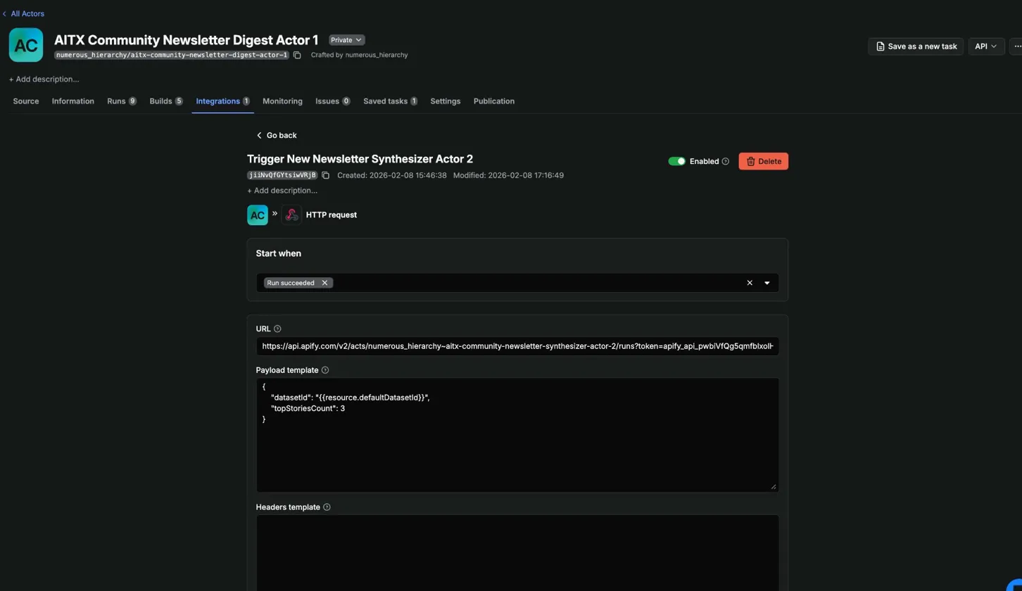Screen dimensions: 1022x591
Task: Disable the integration with the Enabled toggle
Action: (677, 161)
